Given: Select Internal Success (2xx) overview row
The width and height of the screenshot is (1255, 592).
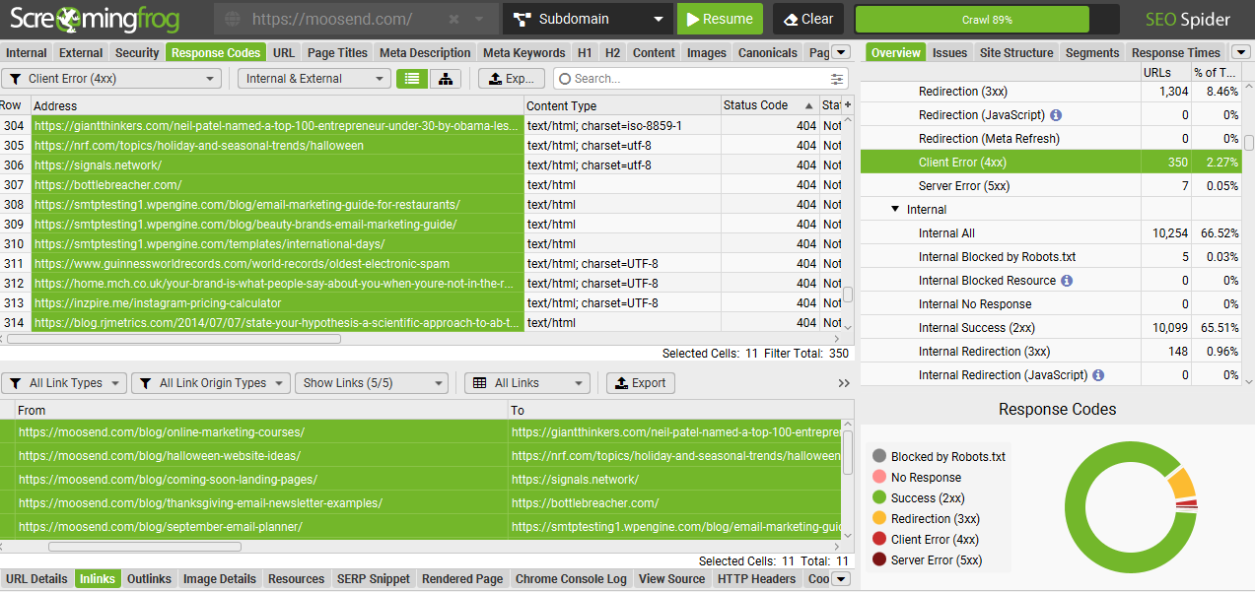Looking at the screenshot, I should 1051,328.
